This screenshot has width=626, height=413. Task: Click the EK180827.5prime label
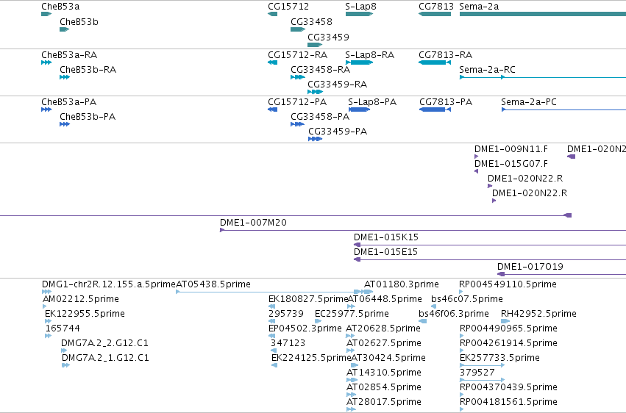[x=308, y=299]
